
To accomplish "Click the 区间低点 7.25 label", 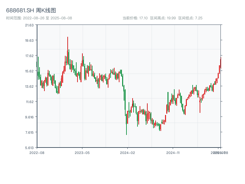I will pyautogui.click(x=190, y=18).
